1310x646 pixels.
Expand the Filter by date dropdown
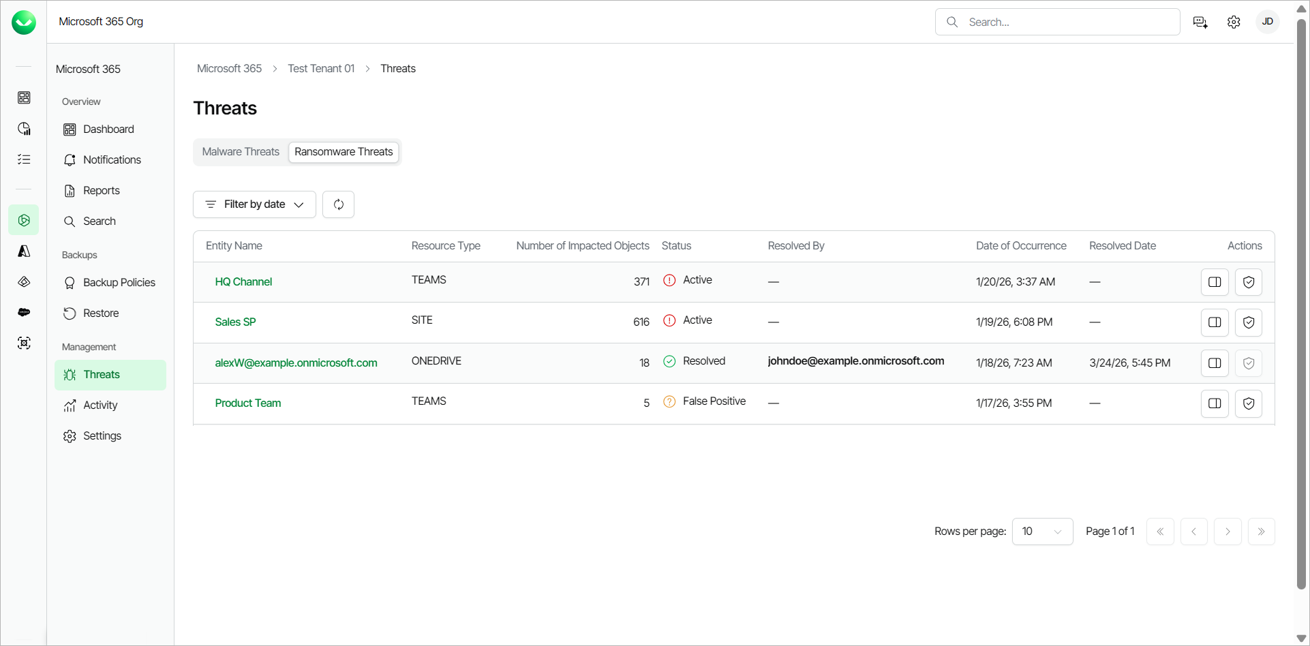pyautogui.click(x=254, y=204)
